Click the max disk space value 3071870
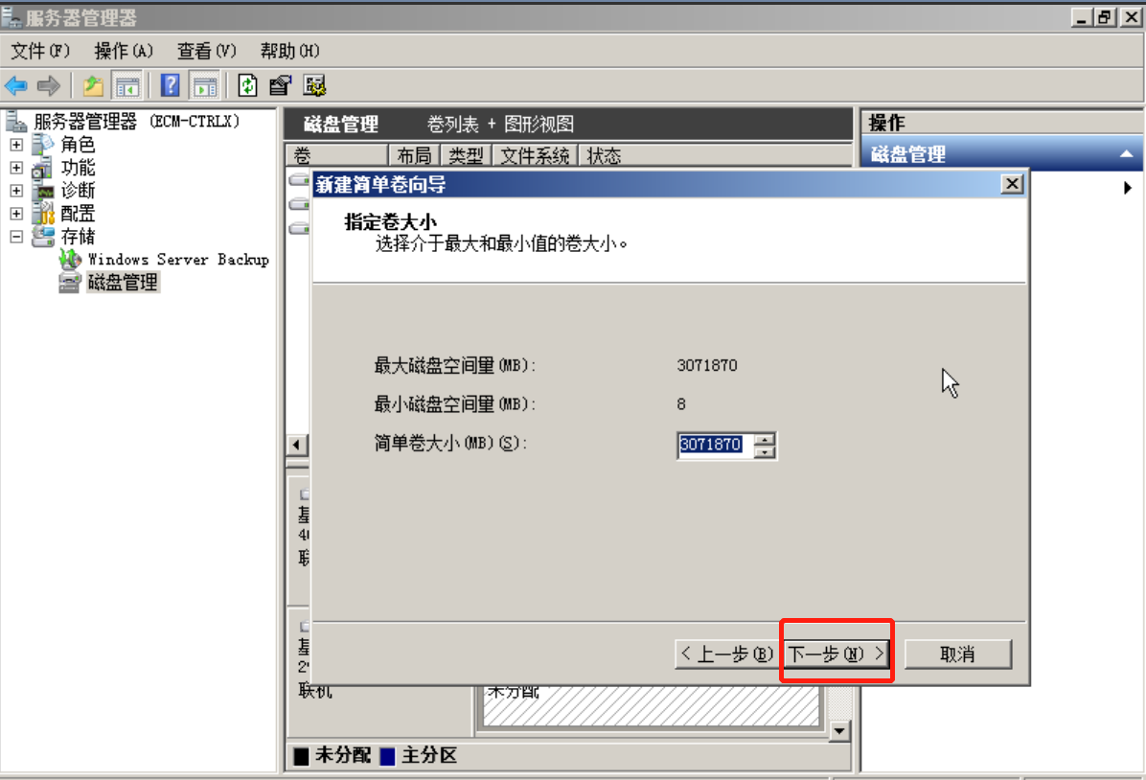Viewport: 1146px width, 780px height. click(707, 365)
